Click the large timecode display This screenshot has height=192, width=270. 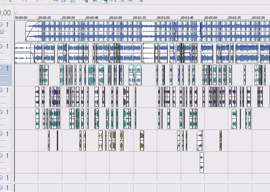[x=5, y=13]
